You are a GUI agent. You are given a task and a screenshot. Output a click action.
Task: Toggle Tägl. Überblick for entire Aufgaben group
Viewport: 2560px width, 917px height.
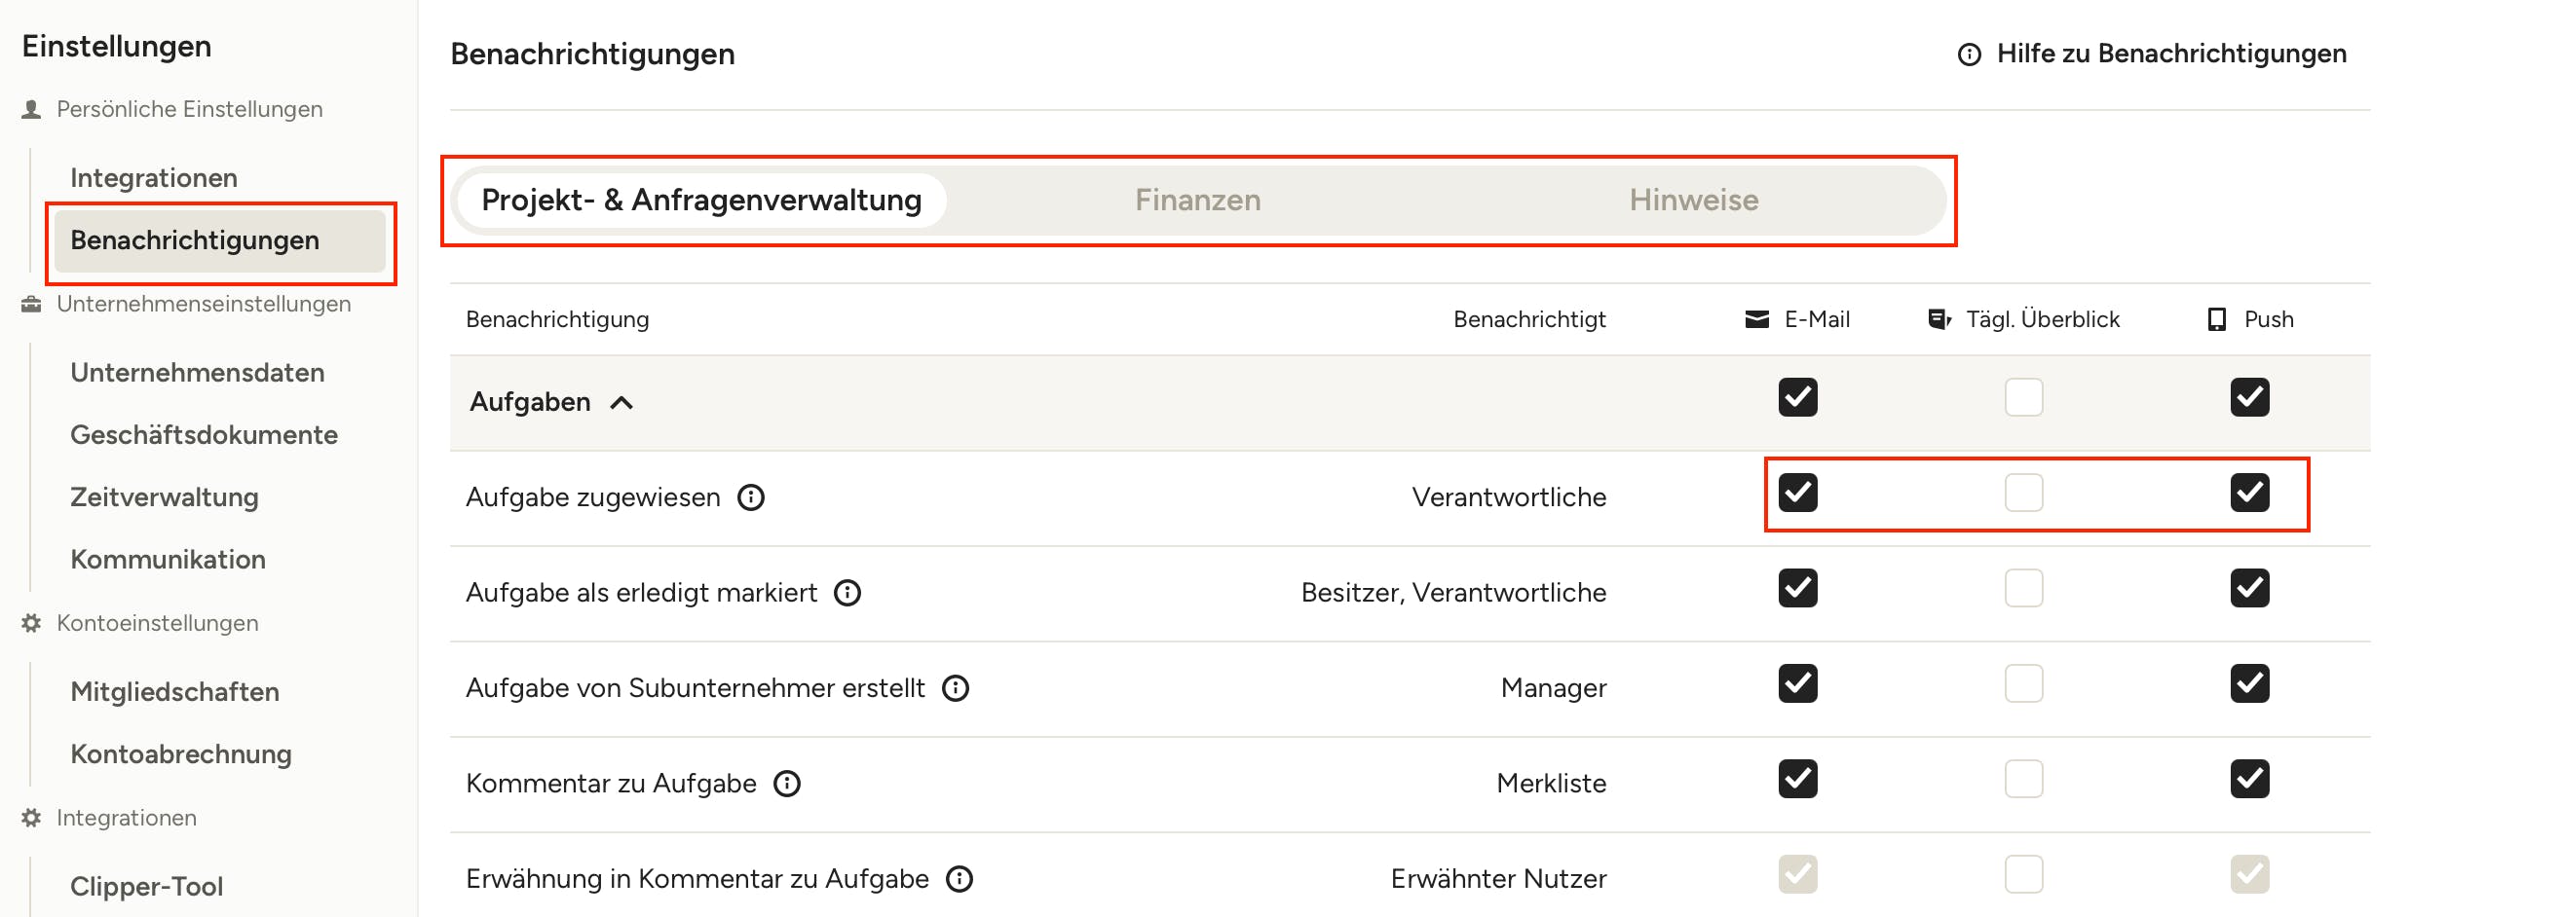(x=2022, y=397)
